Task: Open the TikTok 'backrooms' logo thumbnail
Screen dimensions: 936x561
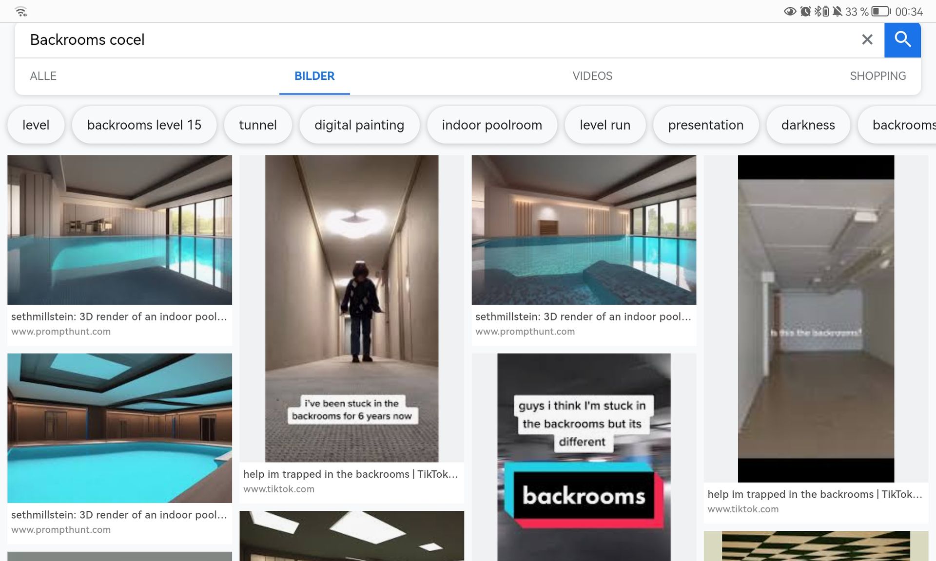Action: tap(584, 457)
